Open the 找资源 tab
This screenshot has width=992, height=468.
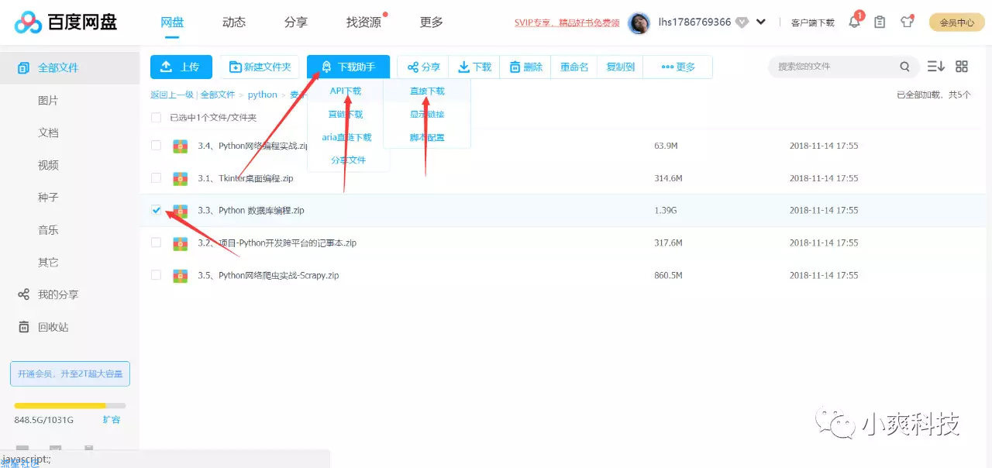363,22
